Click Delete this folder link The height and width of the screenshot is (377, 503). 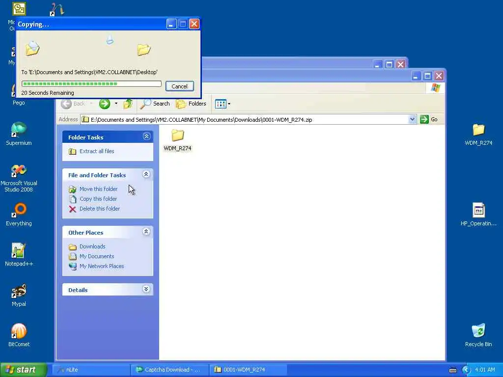[x=99, y=209]
